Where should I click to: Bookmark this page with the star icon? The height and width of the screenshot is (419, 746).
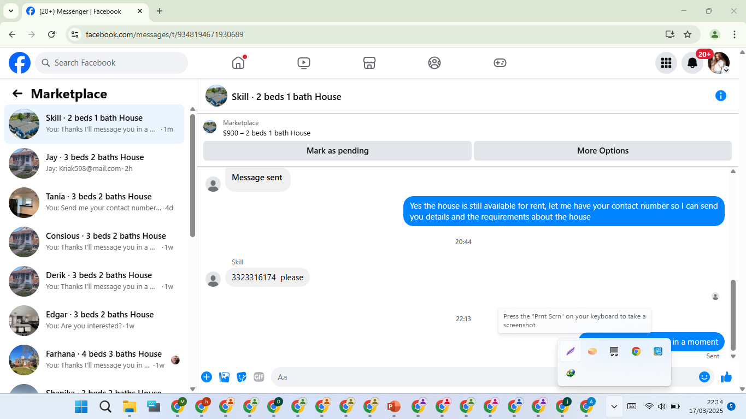[x=688, y=34]
